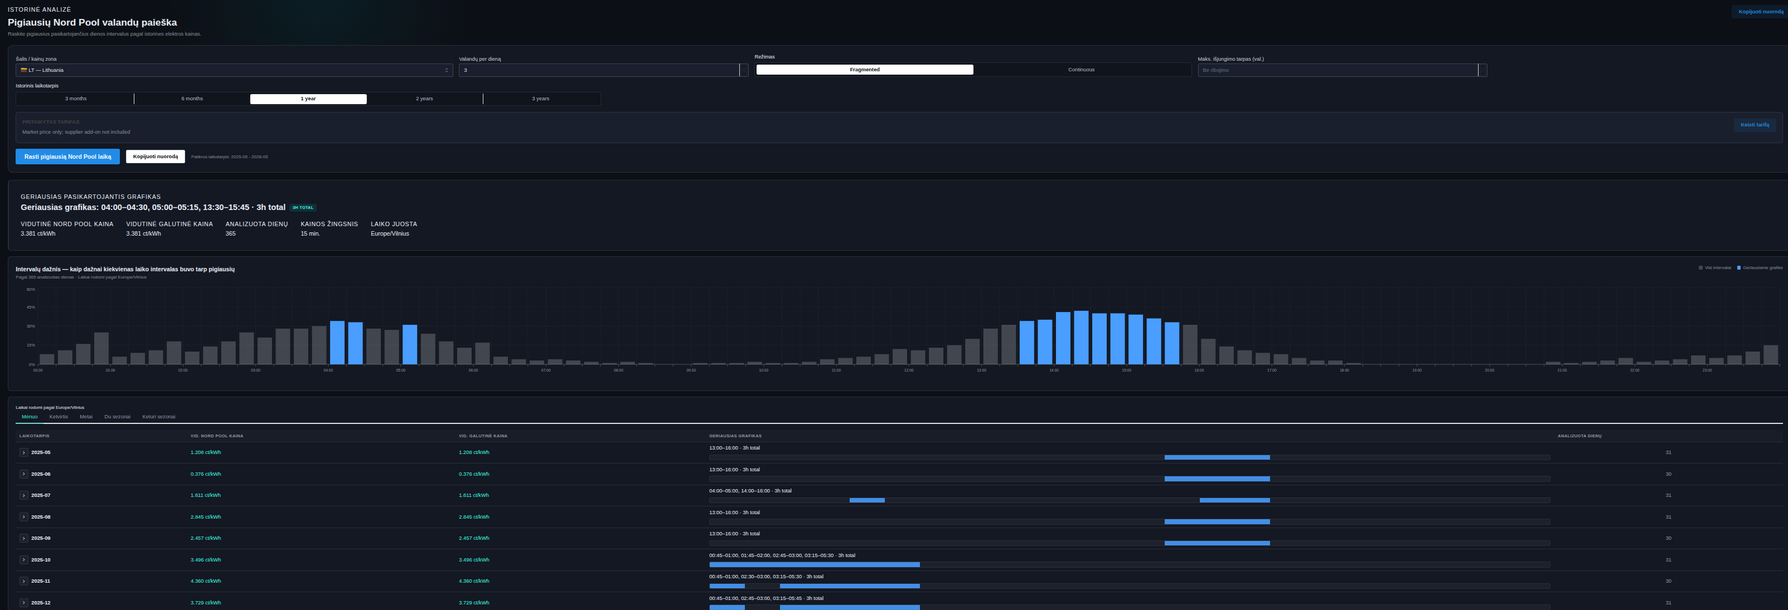Click the 3H TOTAL badge
Viewport: 1788px width, 610px height.
[303, 207]
